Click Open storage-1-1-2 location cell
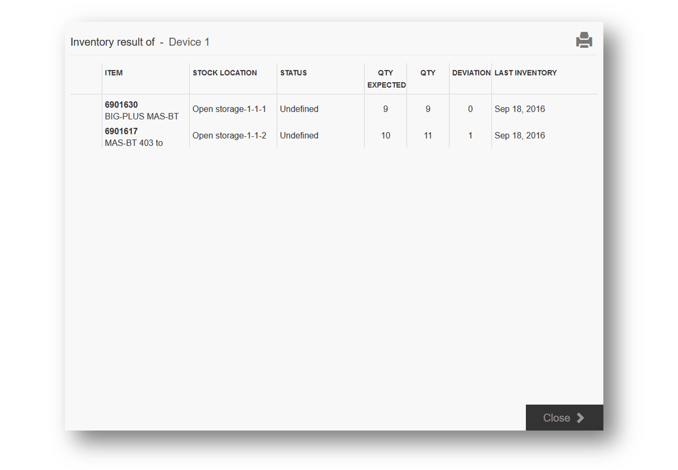 point(229,136)
